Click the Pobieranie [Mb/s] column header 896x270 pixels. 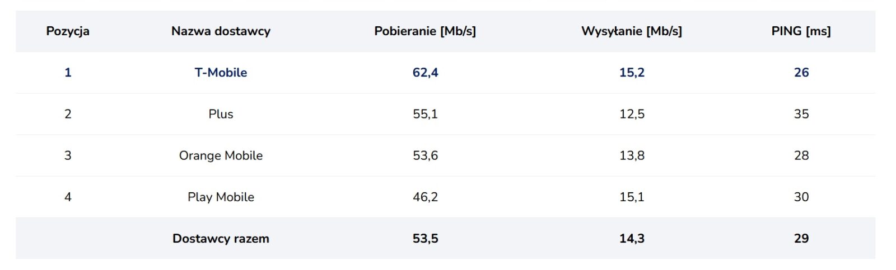(x=425, y=31)
